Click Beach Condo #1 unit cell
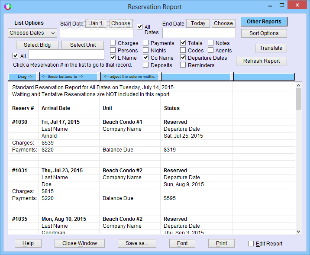Viewport: 310px width, 255px height. [x=123, y=122]
